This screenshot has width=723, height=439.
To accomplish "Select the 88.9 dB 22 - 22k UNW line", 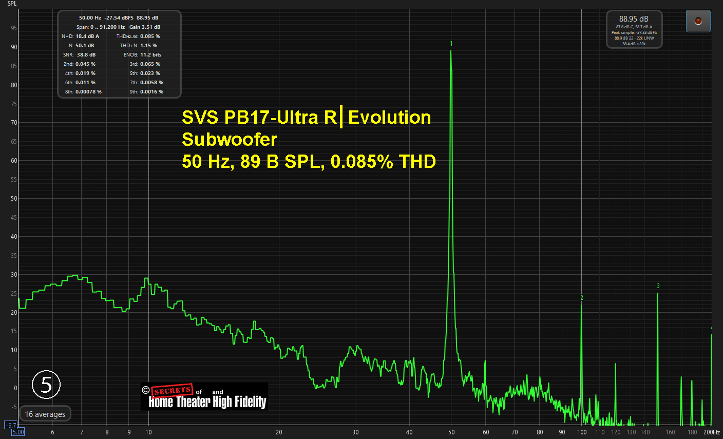I will (634, 39).
